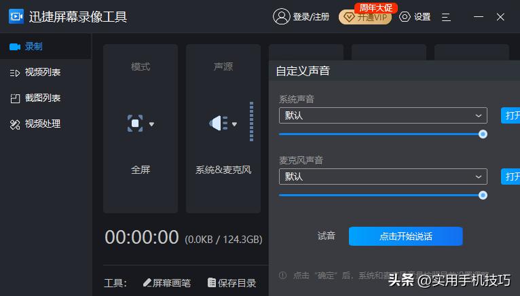Open the hamburger menu icon in the title bar

pyautogui.click(x=446, y=17)
